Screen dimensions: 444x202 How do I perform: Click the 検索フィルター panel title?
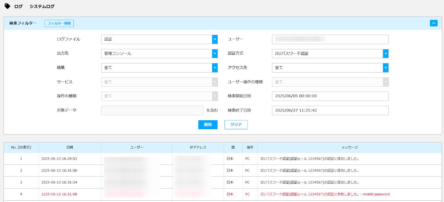(x=23, y=23)
